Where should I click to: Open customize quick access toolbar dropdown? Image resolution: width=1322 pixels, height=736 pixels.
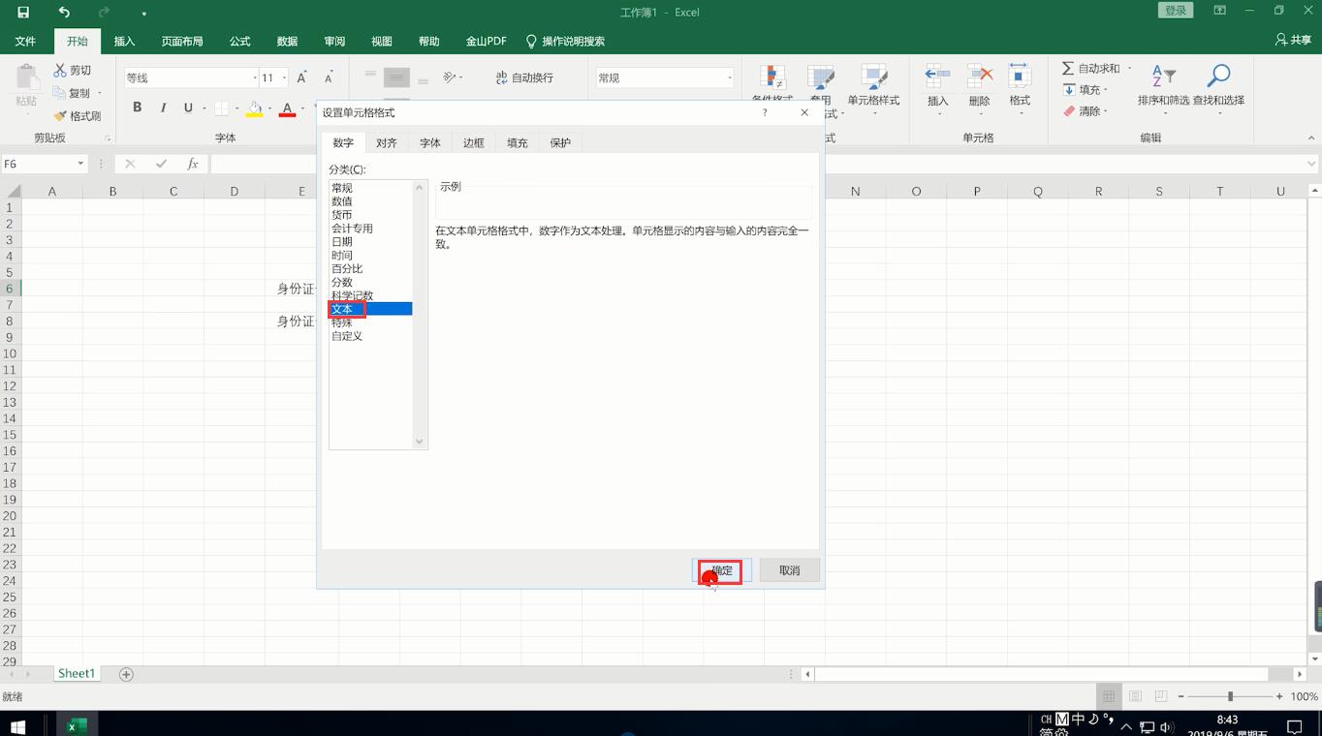[x=143, y=14]
